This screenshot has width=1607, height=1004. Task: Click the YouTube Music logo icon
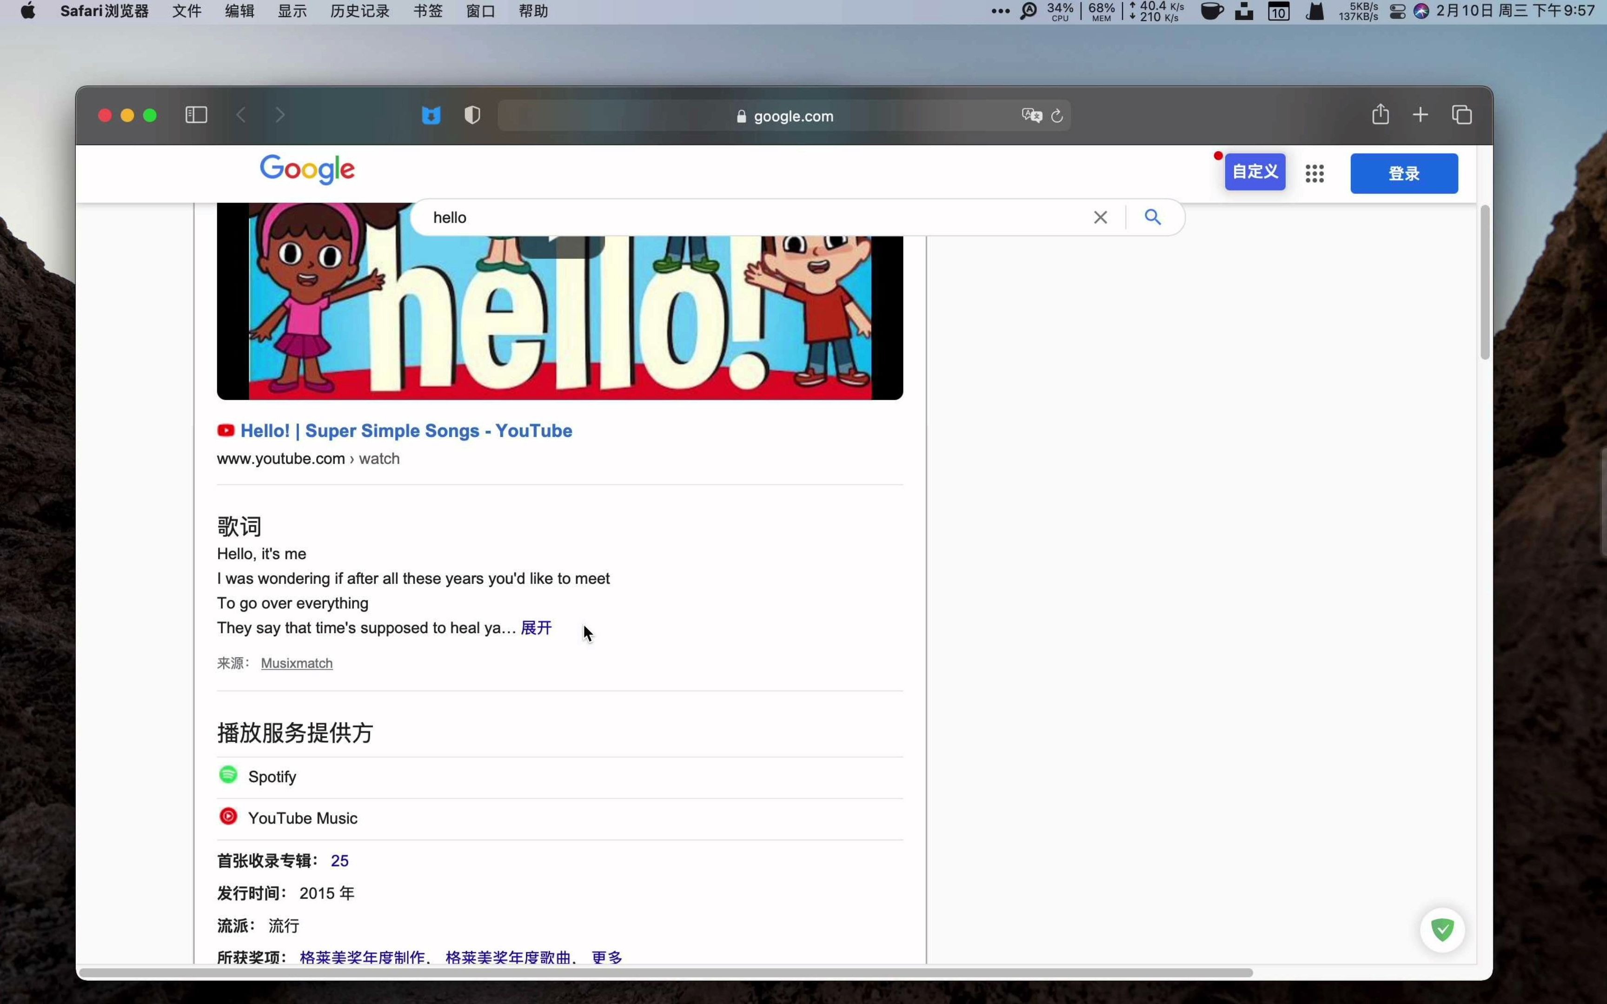(228, 816)
